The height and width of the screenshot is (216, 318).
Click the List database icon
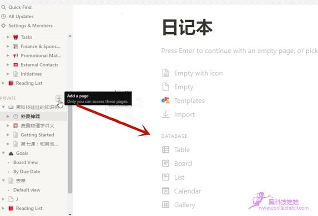[166, 177]
